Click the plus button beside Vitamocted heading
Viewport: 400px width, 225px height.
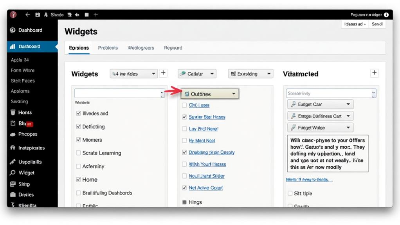[x=374, y=73]
